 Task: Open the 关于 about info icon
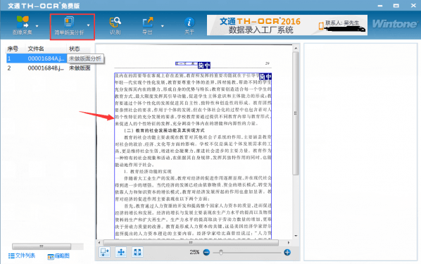(x=189, y=26)
